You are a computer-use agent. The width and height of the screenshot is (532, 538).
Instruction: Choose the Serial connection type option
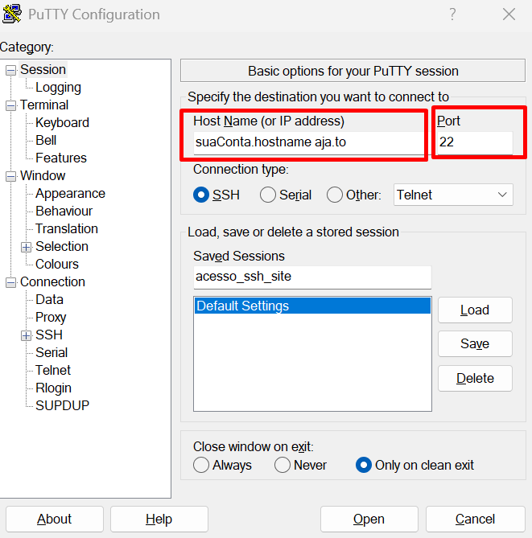[x=267, y=195]
